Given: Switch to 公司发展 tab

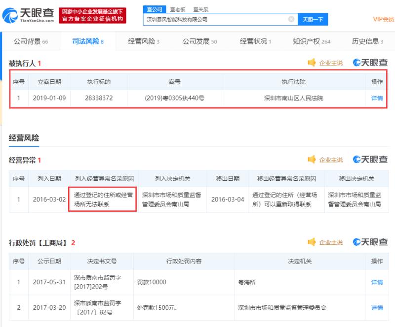Looking at the screenshot, I should (199, 41).
